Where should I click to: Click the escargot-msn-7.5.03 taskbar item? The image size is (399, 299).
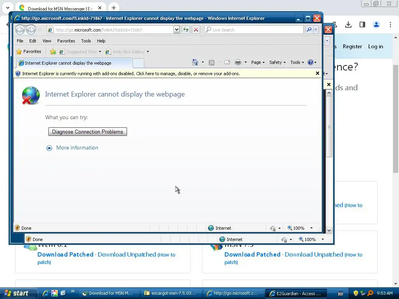[172, 293]
